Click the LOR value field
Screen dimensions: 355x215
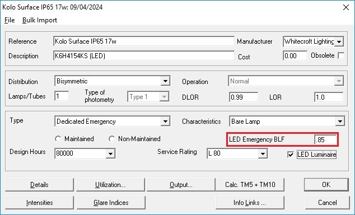[329, 97]
